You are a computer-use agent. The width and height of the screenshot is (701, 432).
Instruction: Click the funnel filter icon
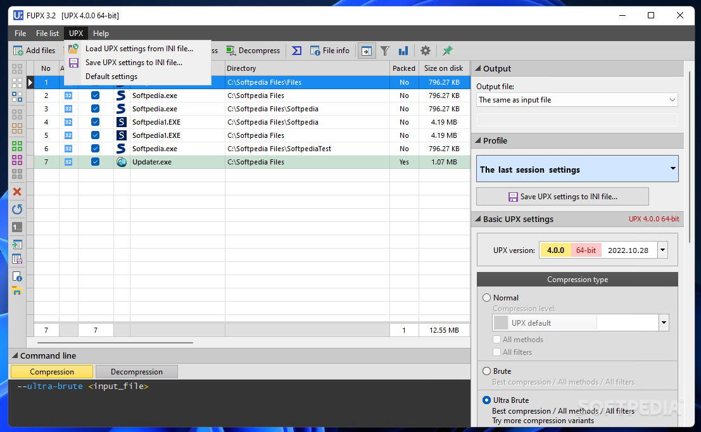(385, 51)
